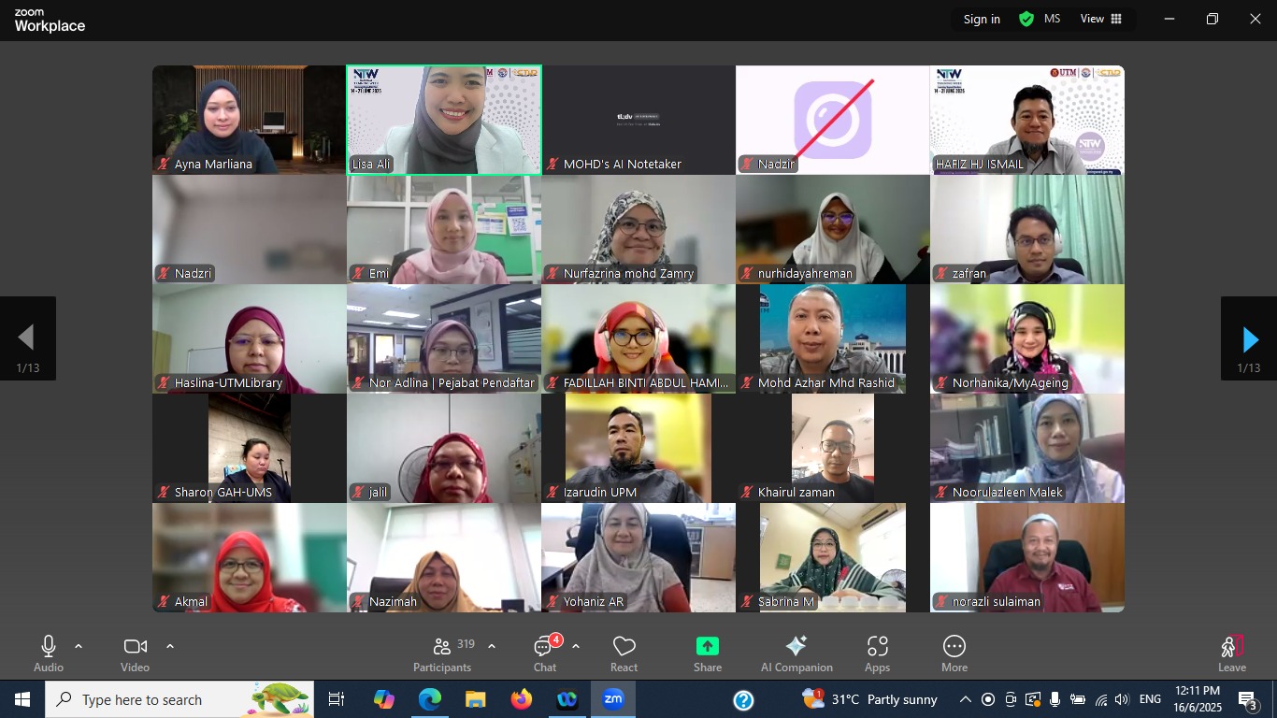
Task: Select Emi's video tile
Action: [x=444, y=229]
